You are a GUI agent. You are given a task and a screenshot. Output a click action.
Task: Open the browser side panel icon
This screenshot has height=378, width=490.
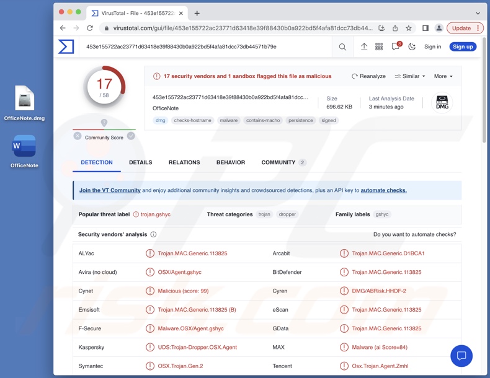tap(425, 28)
